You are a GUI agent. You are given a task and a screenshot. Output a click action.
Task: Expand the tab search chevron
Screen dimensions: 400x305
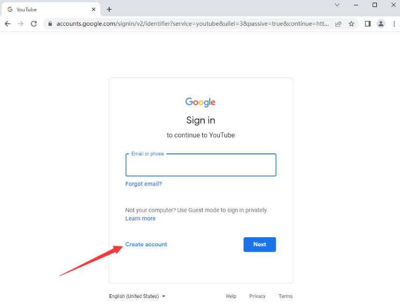pyautogui.click(x=337, y=5)
